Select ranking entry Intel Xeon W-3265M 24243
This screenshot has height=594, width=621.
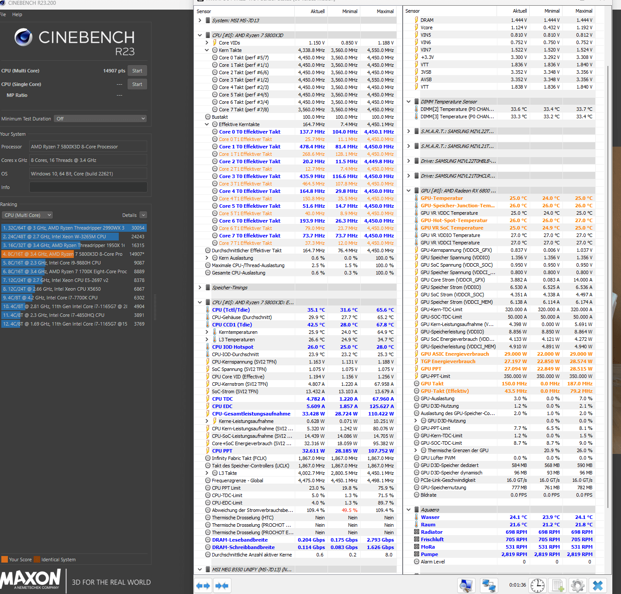(74, 237)
